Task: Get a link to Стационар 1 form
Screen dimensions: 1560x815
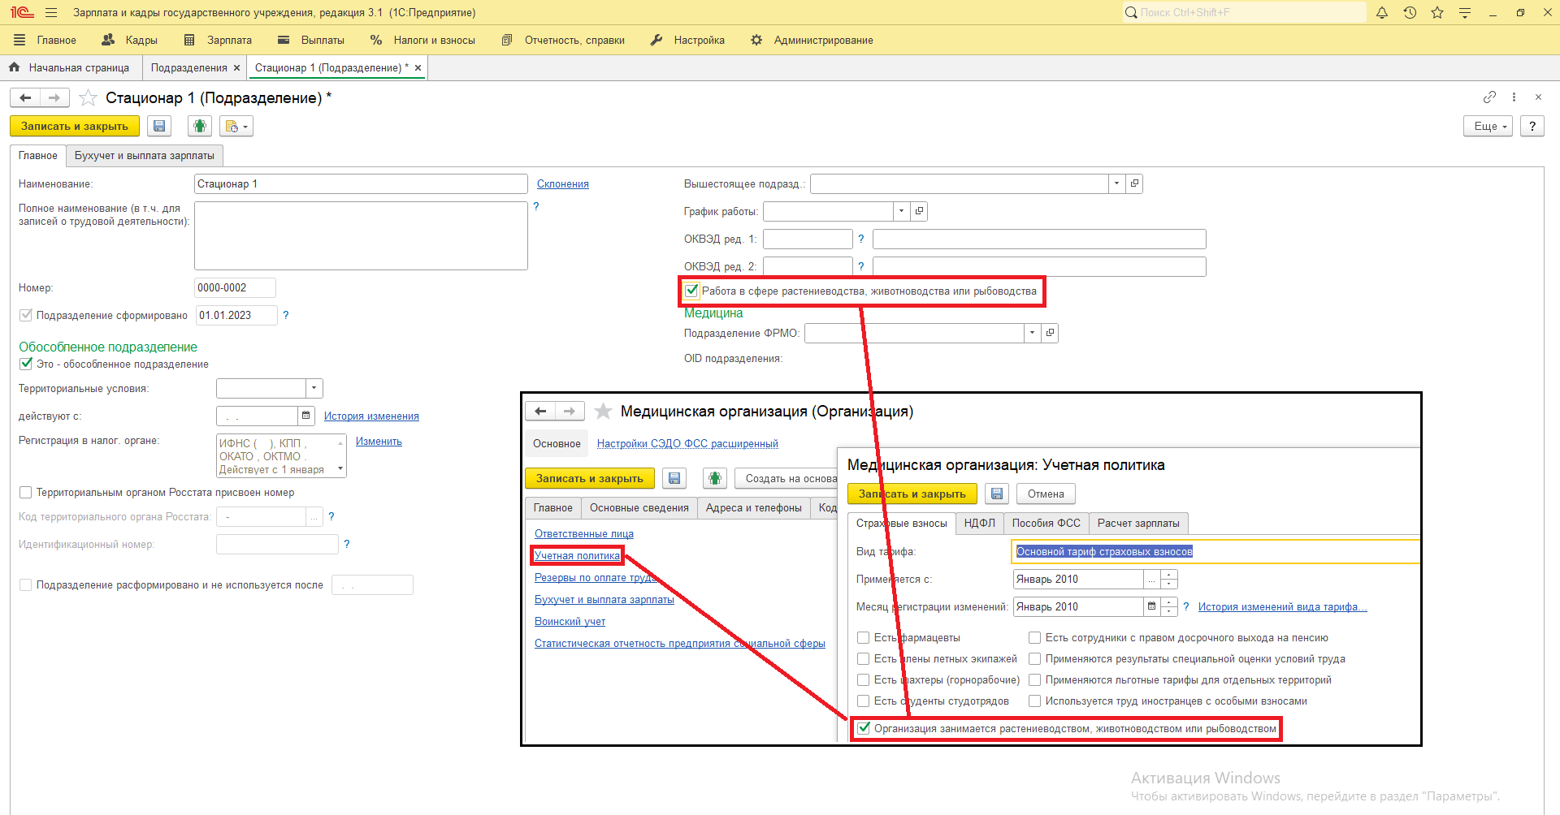Action: pyautogui.click(x=1489, y=97)
